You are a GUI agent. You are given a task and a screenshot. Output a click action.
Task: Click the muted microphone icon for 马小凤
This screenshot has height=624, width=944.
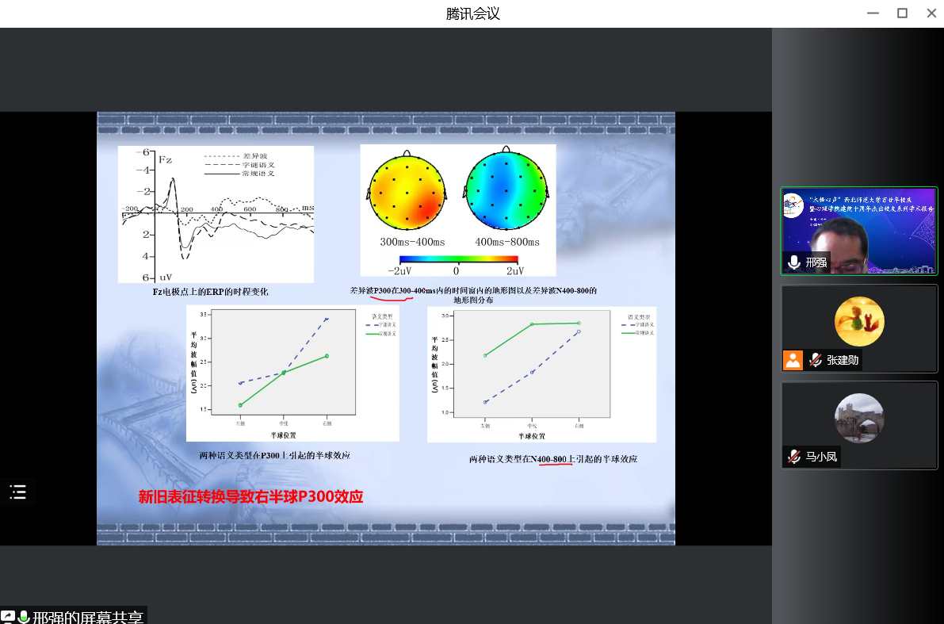(x=793, y=457)
